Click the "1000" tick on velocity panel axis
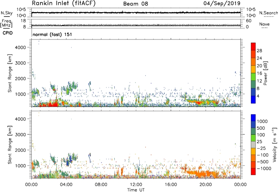 coord(21,166)
